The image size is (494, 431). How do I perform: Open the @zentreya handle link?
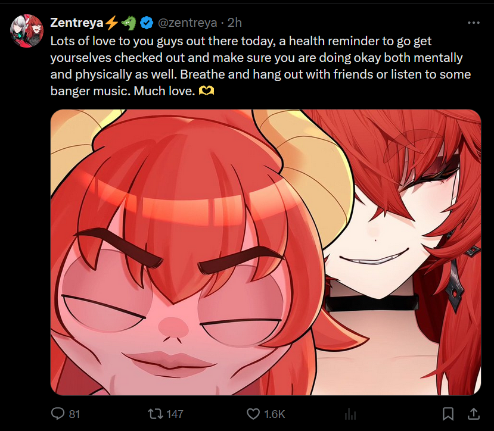(187, 23)
